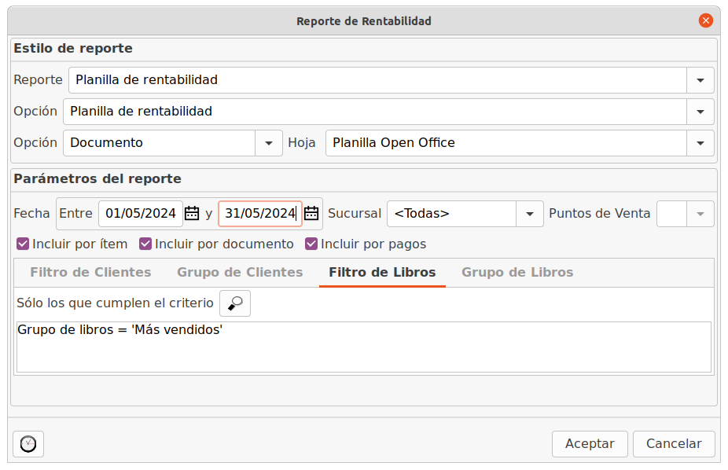Click the magnifier criteria search button
This screenshot has height=470, width=728.
(x=235, y=303)
